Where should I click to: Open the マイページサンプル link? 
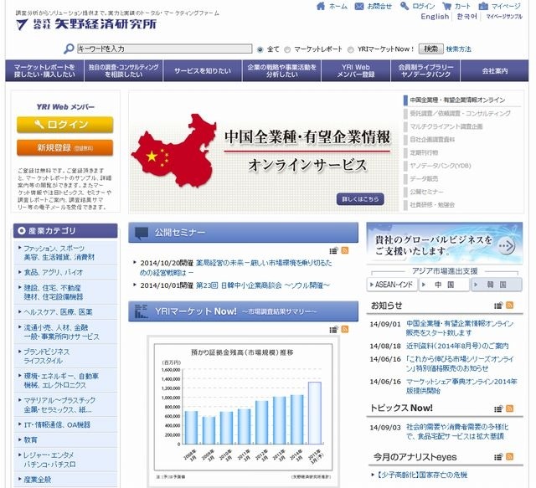(504, 17)
